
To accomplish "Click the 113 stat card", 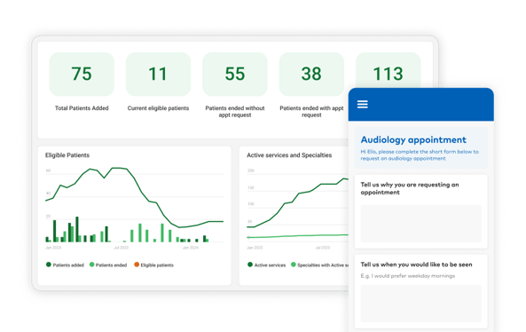I will 388,70.
